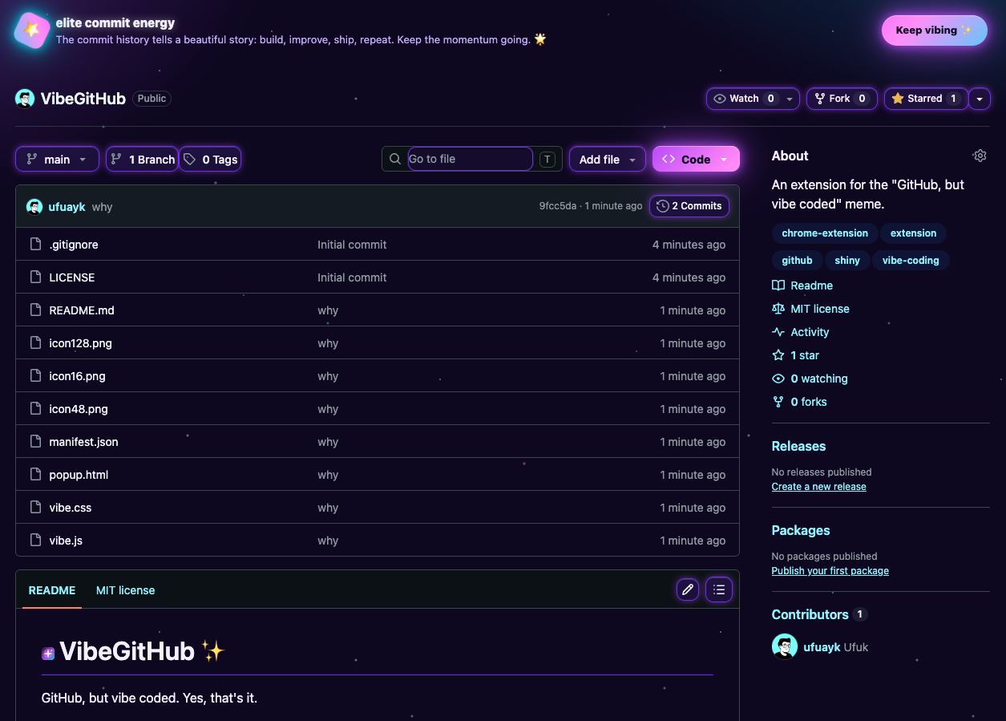Click the fork icon beside 0 forks
Viewport: 1006px width, 721px height.
[x=778, y=402]
